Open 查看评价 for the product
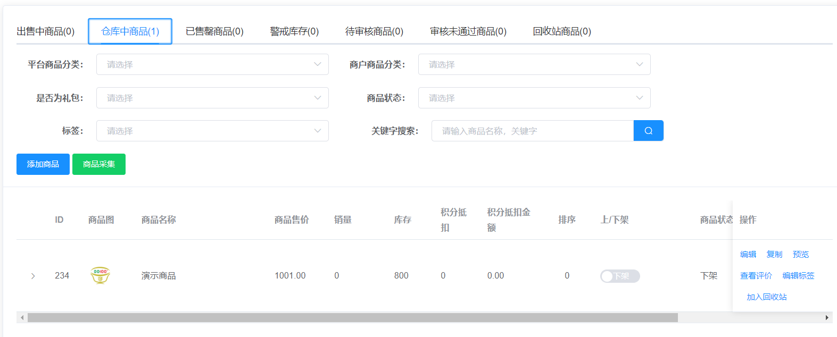Screen dimensions: 837x337 click(x=756, y=276)
